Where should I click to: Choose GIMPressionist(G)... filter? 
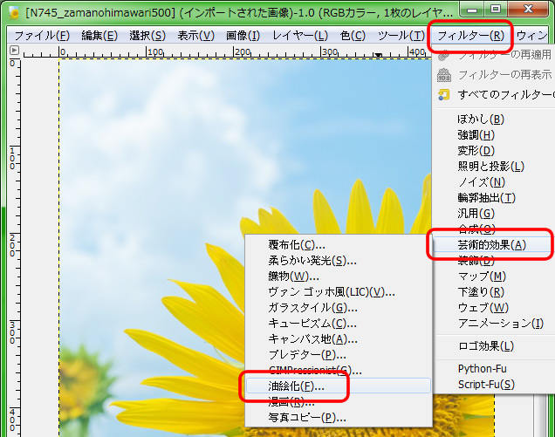[x=339, y=371]
